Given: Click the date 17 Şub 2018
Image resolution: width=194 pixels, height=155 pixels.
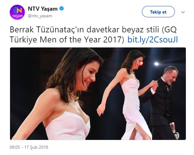Looking at the screenshot, I should (36, 147).
